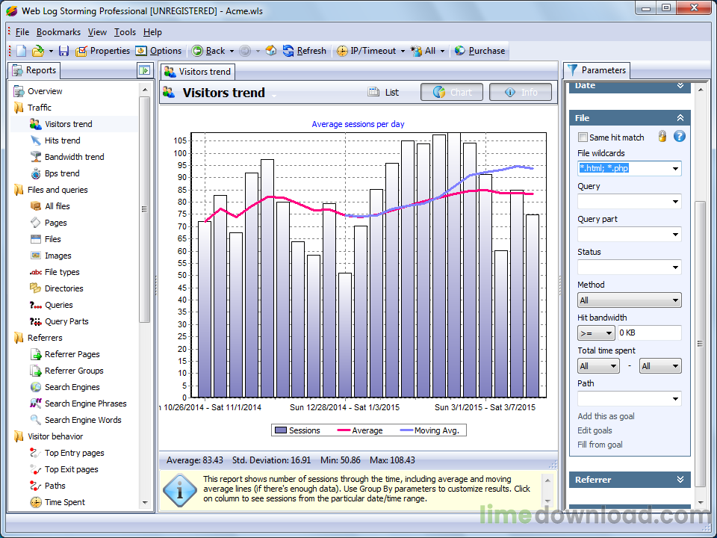Open help with the blue question mark icon
Screen dimensions: 717x538
pyautogui.click(x=680, y=137)
